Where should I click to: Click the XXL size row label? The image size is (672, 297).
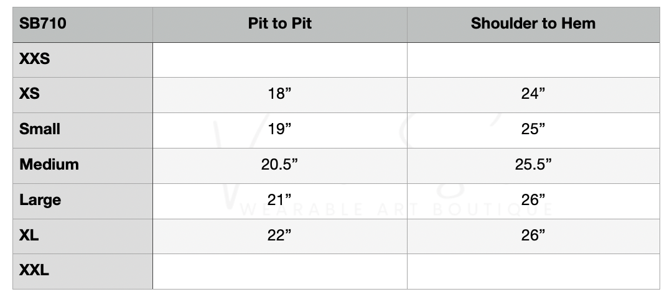coord(34,272)
